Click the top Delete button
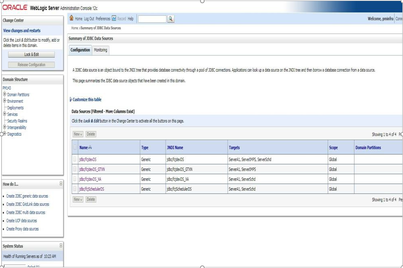Viewport: 403px width, 268px height. 91,134
